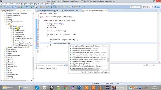161x90 pixels.
Task: Switch to Java perspective
Action: point(157,7)
